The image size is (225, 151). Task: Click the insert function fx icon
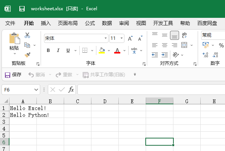click(x=71, y=90)
